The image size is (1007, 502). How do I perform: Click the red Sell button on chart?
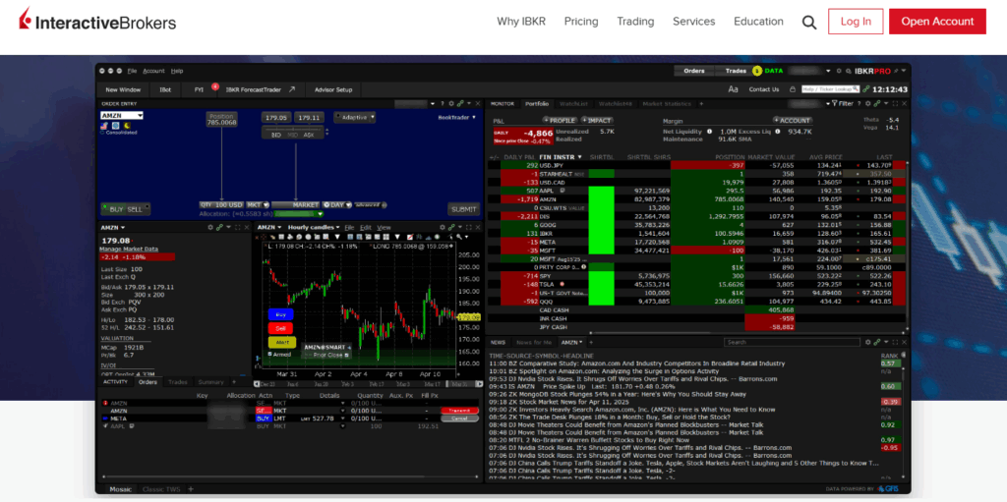pyautogui.click(x=280, y=328)
